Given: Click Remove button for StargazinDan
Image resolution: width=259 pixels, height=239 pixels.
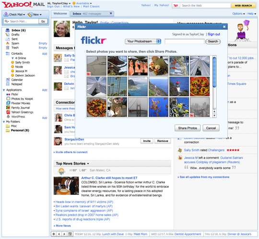Looking at the screenshot, I should 163,141.
